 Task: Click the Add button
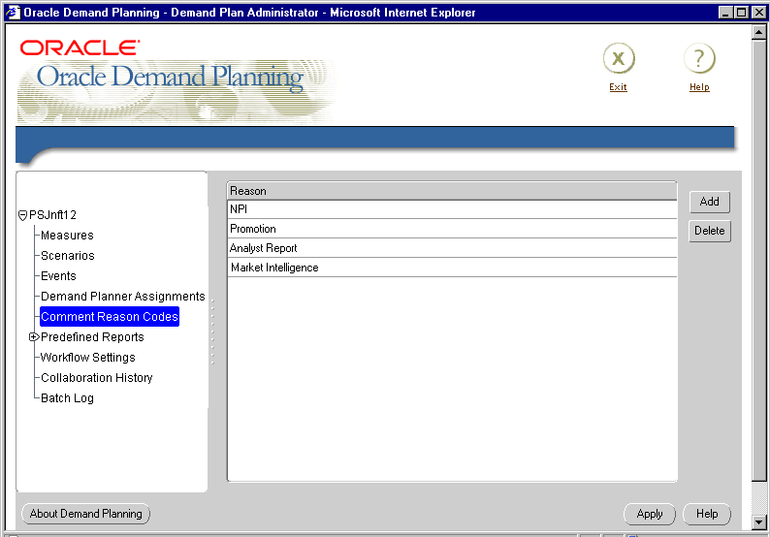(x=710, y=202)
